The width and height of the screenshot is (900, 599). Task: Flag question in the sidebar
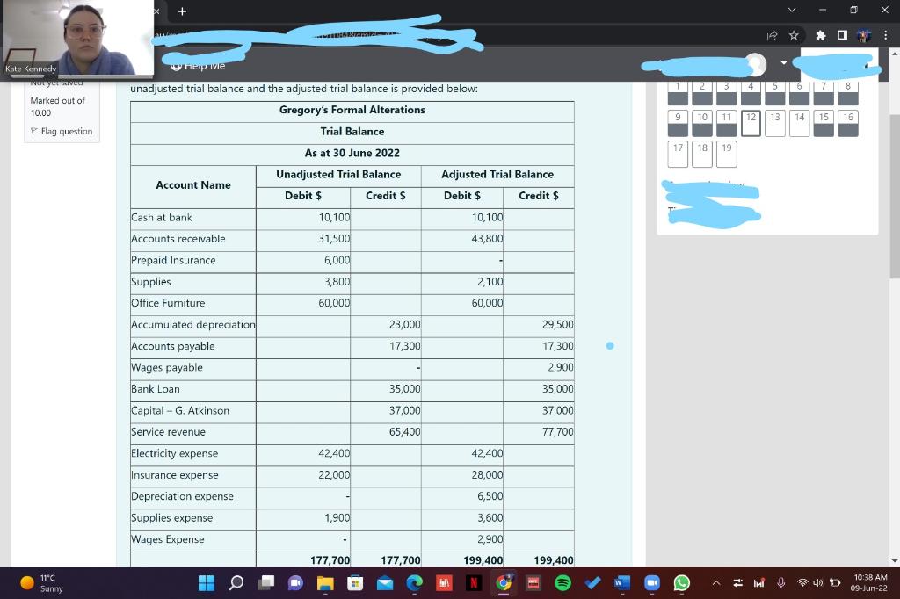pyautogui.click(x=62, y=132)
